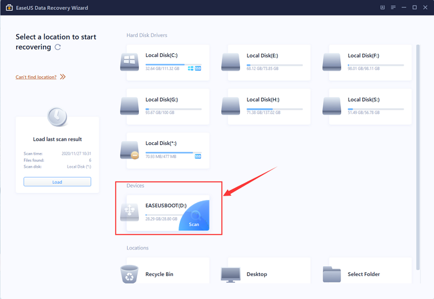Select the Desktop monitor icon
Viewport: 434px width, 299px height.
tap(231, 275)
